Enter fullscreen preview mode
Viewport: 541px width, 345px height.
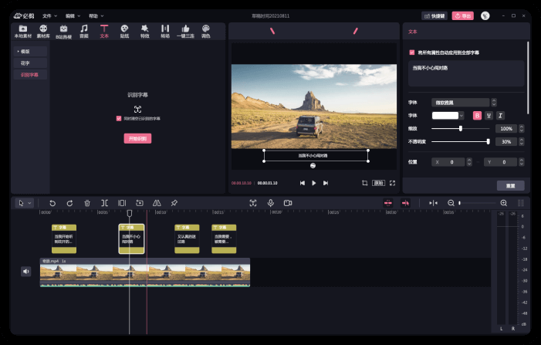point(393,183)
